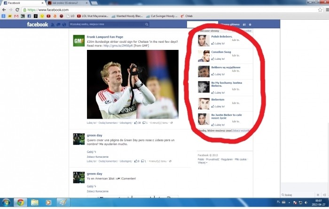Open the Frank Lampard Fan Page avatar

point(78,41)
